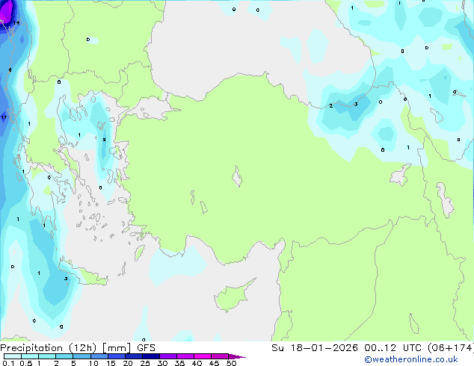Screen dimensions: 474x366
Task: Click the 0.5–1 mm legend swatch
Action: 30,356
